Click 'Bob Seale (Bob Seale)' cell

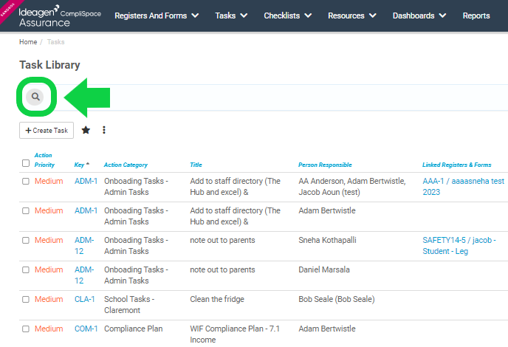(336, 299)
